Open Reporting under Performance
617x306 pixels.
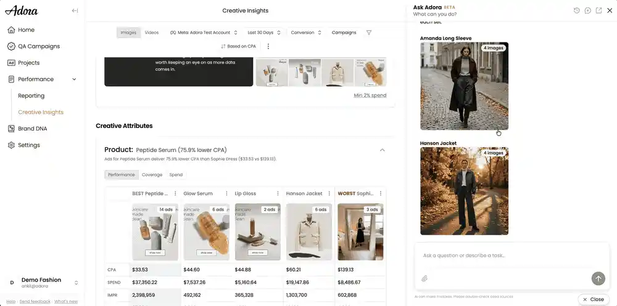click(31, 96)
